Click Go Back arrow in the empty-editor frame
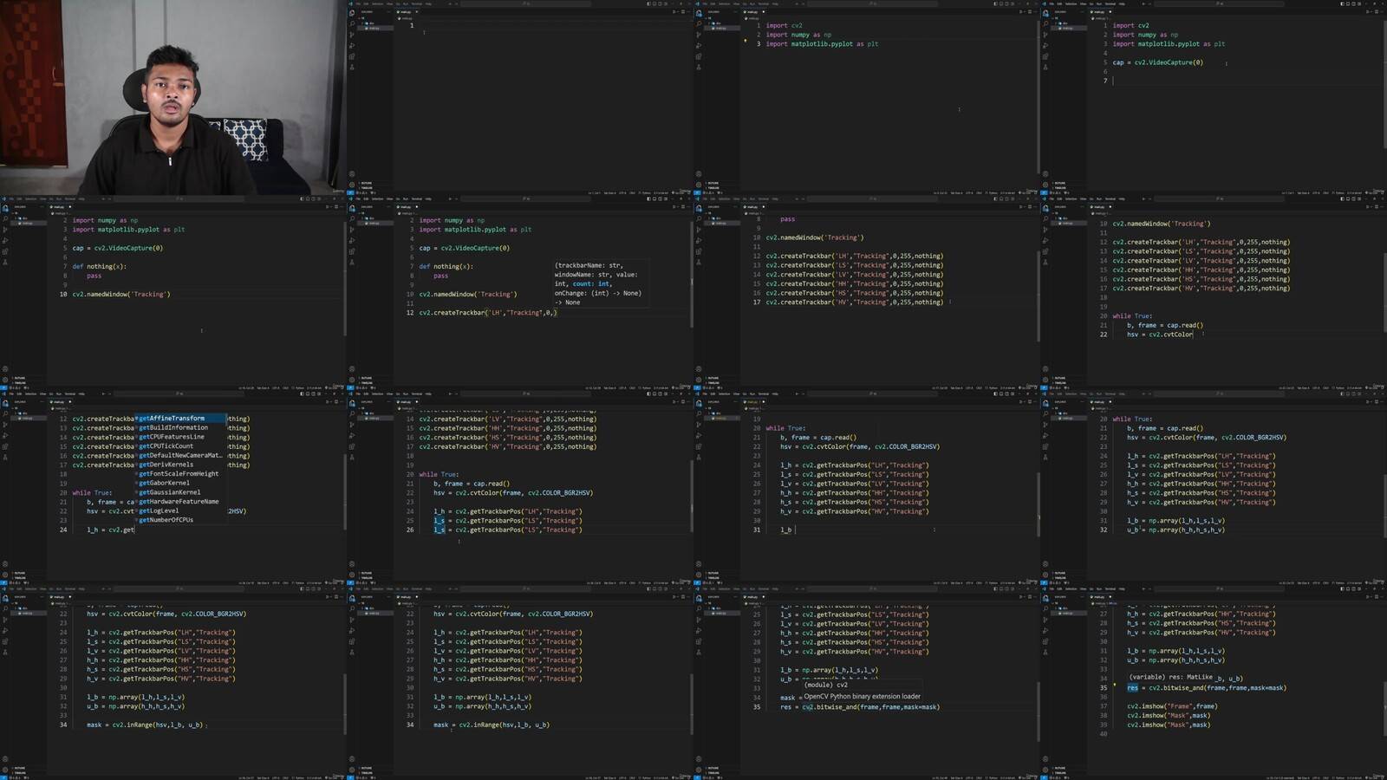 [x=450, y=3]
